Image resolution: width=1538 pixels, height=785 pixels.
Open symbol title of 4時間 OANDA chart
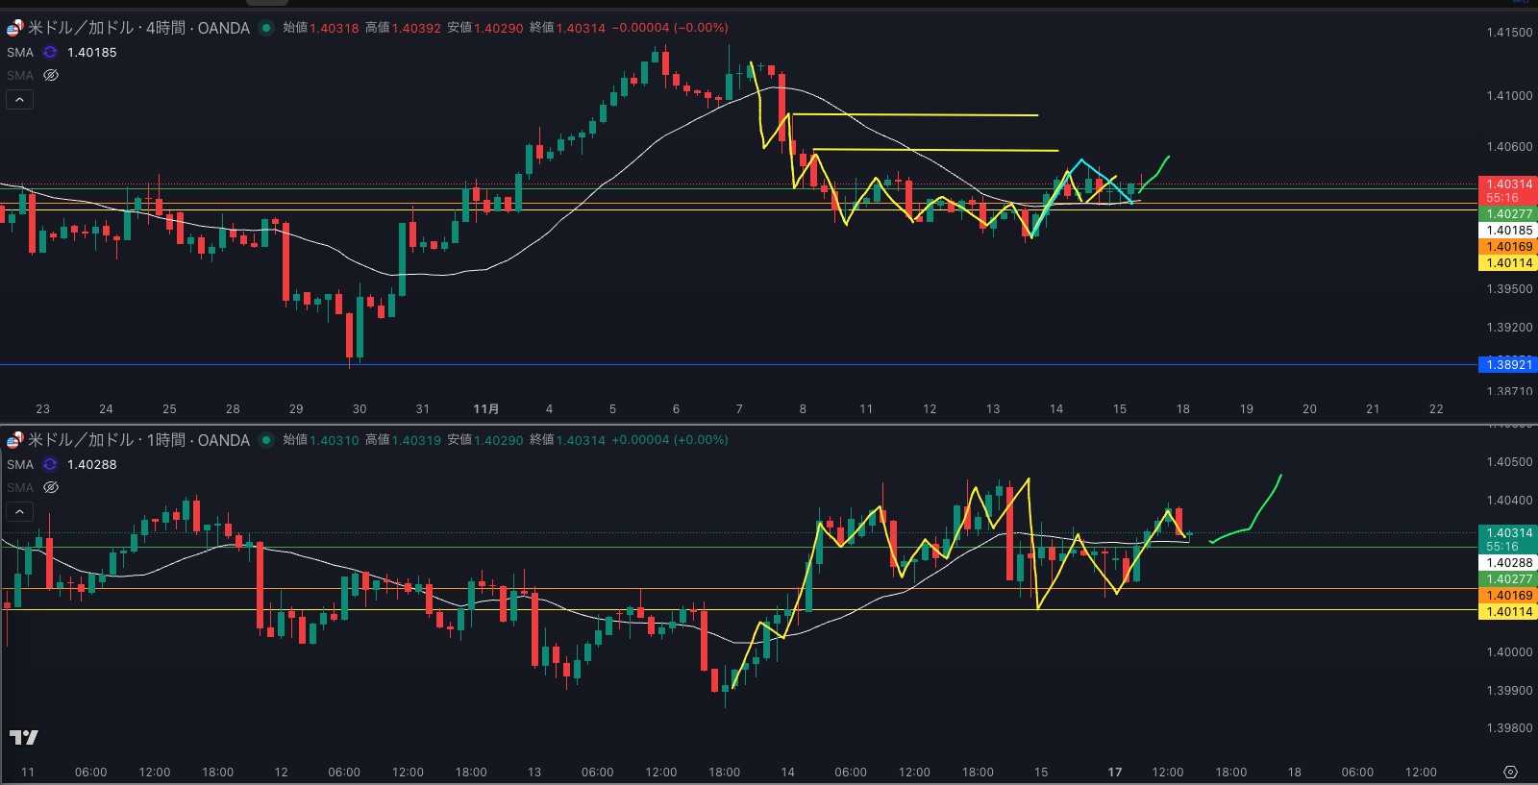(138, 28)
